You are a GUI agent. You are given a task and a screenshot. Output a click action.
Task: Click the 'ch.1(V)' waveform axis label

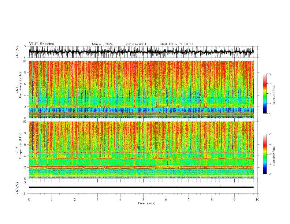pyautogui.click(x=17, y=52)
